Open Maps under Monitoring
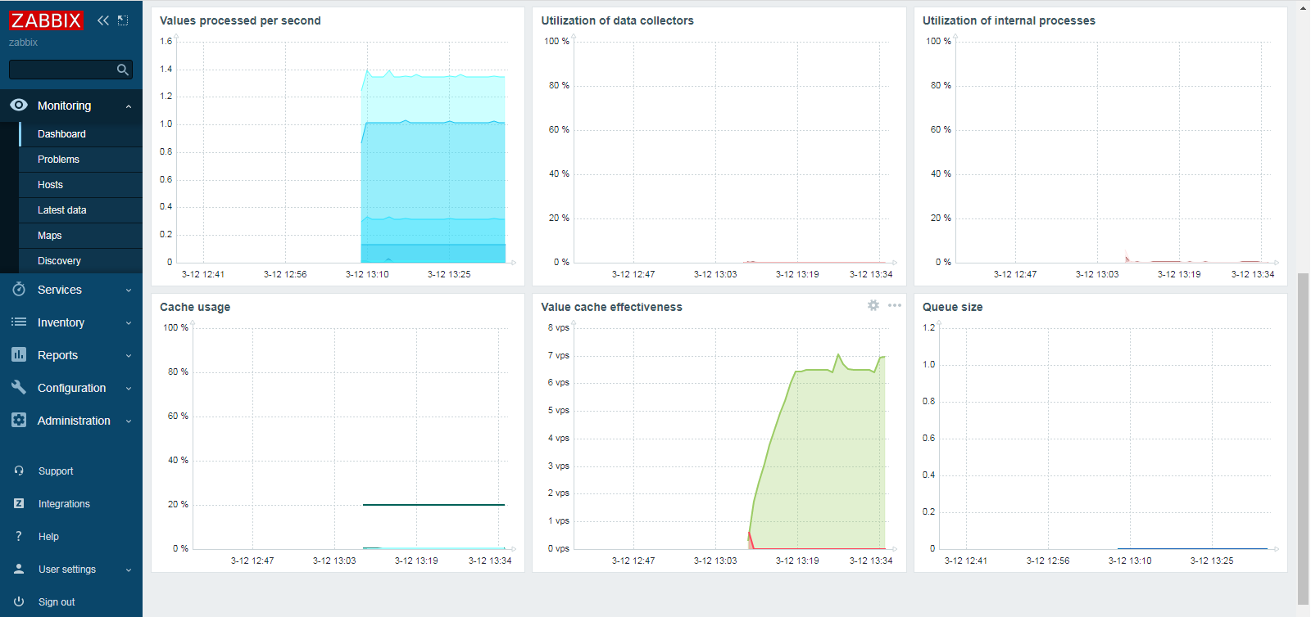Viewport: 1311px width, 617px height. tap(49, 236)
